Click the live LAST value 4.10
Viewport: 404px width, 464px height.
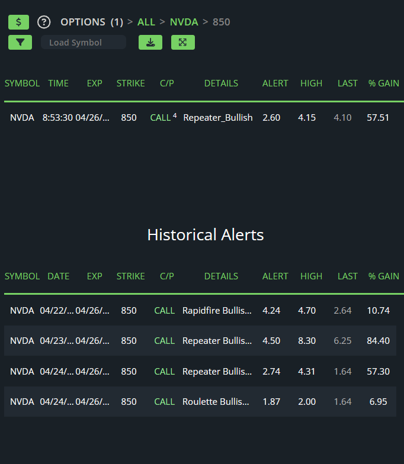pyautogui.click(x=342, y=118)
